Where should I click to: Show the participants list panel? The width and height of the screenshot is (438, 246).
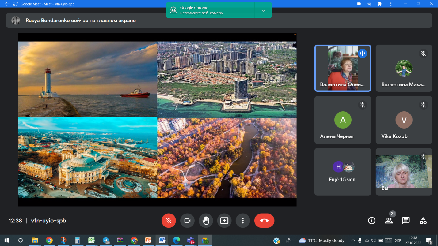point(389,221)
